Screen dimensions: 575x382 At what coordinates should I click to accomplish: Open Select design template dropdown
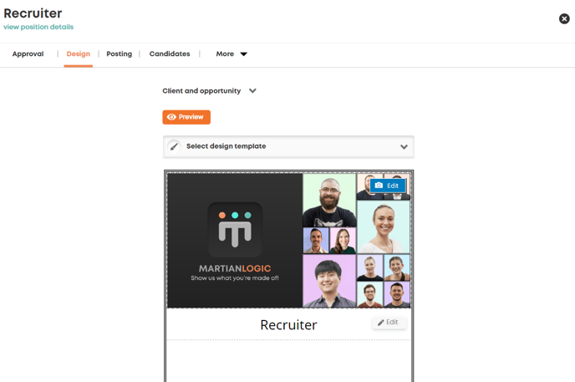[288, 146]
